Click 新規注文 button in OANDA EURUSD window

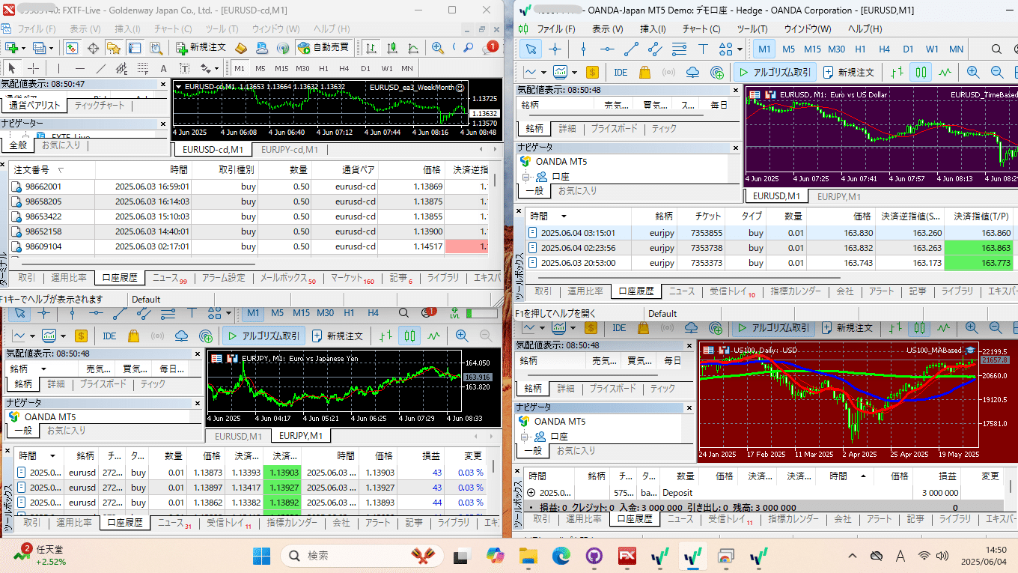coord(849,73)
